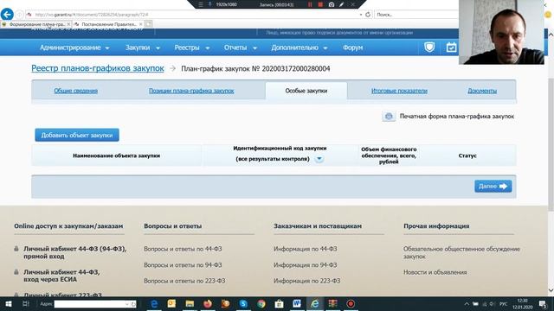Click the Далее button

pos(493,187)
